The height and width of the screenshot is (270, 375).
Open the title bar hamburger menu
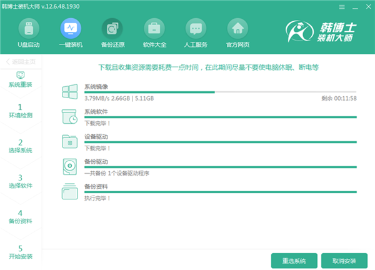(341, 6)
